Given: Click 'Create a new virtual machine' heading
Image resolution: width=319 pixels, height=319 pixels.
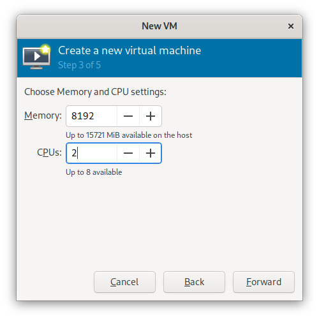Looking at the screenshot, I should click(x=130, y=50).
